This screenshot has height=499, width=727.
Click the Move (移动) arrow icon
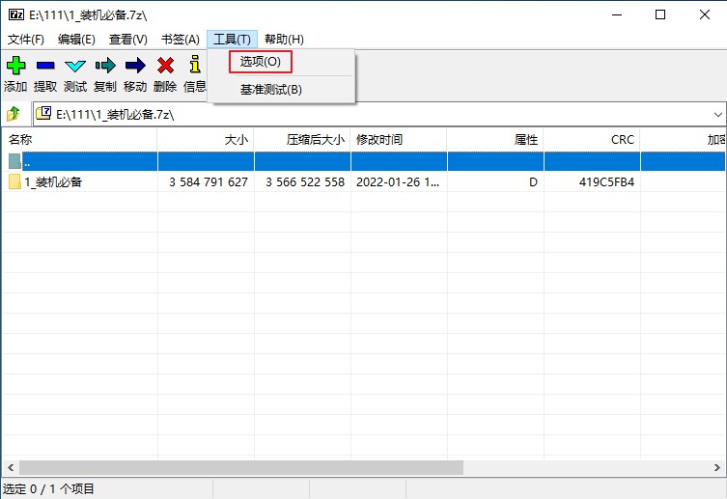pyautogui.click(x=135, y=66)
